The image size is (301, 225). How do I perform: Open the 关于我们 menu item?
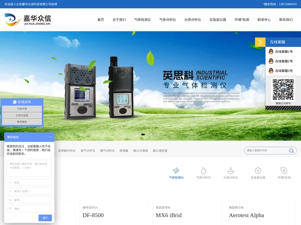coord(119,20)
